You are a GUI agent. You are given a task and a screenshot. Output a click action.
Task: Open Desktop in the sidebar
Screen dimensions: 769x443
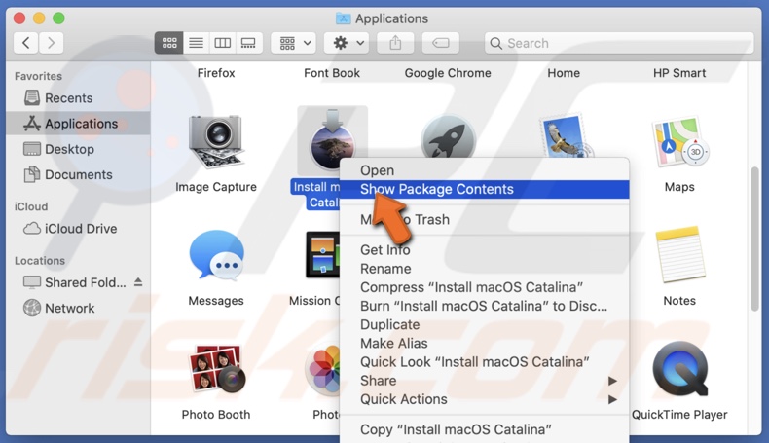pyautogui.click(x=78, y=149)
